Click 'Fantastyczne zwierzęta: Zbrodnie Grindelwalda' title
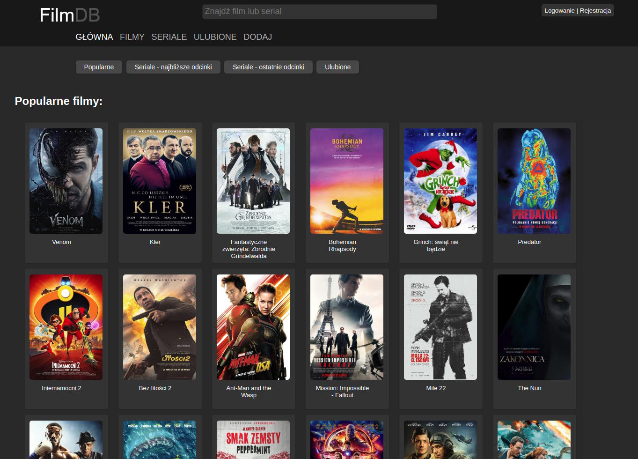638x459 pixels. pyautogui.click(x=249, y=249)
